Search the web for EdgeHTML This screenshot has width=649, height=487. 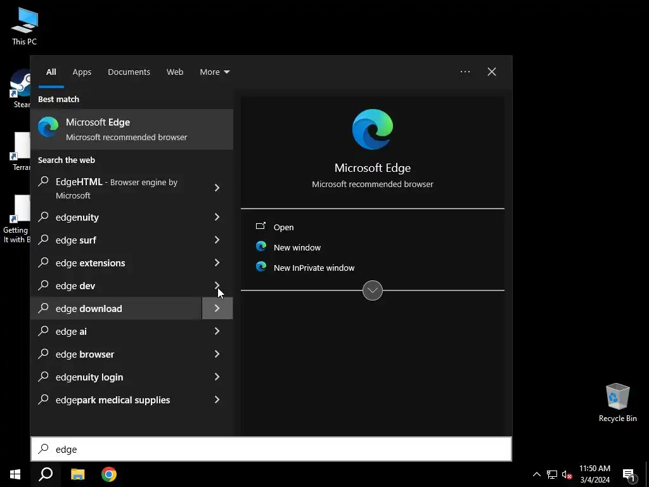tap(117, 188)
